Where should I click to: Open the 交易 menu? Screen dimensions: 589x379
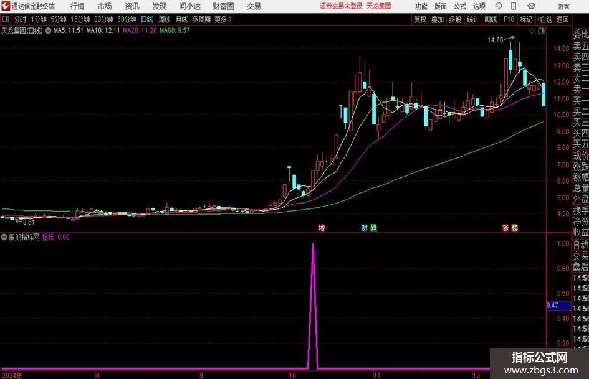(254, 6)
